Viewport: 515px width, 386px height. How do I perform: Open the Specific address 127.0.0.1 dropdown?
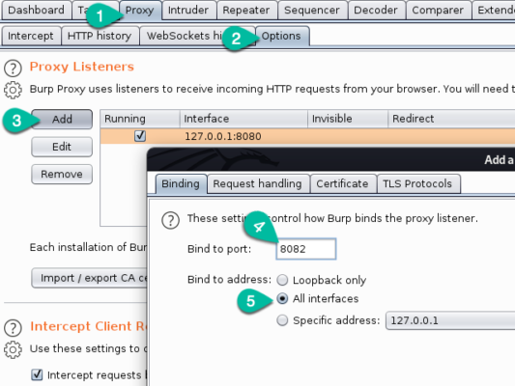450,320
